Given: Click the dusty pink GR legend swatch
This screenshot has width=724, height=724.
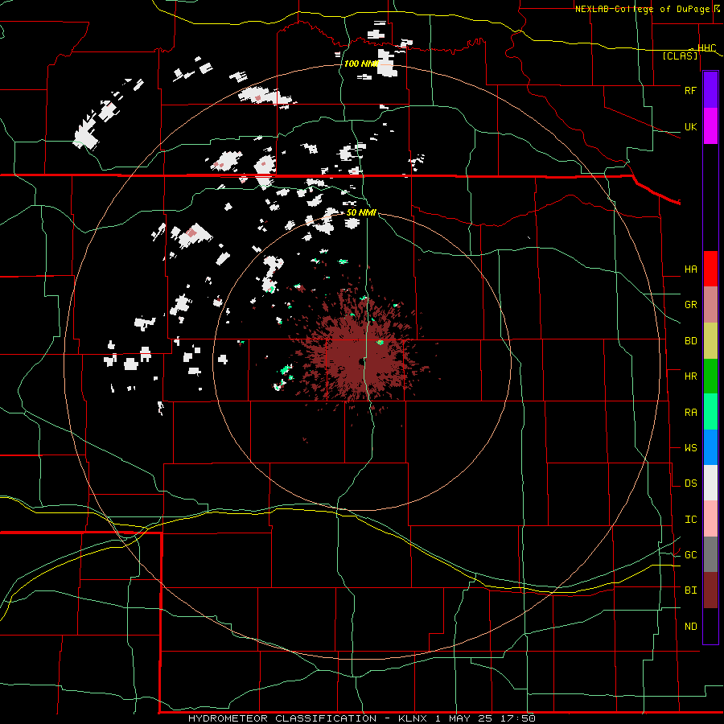Looking at the screenshot, I should [x=710, y=305].
